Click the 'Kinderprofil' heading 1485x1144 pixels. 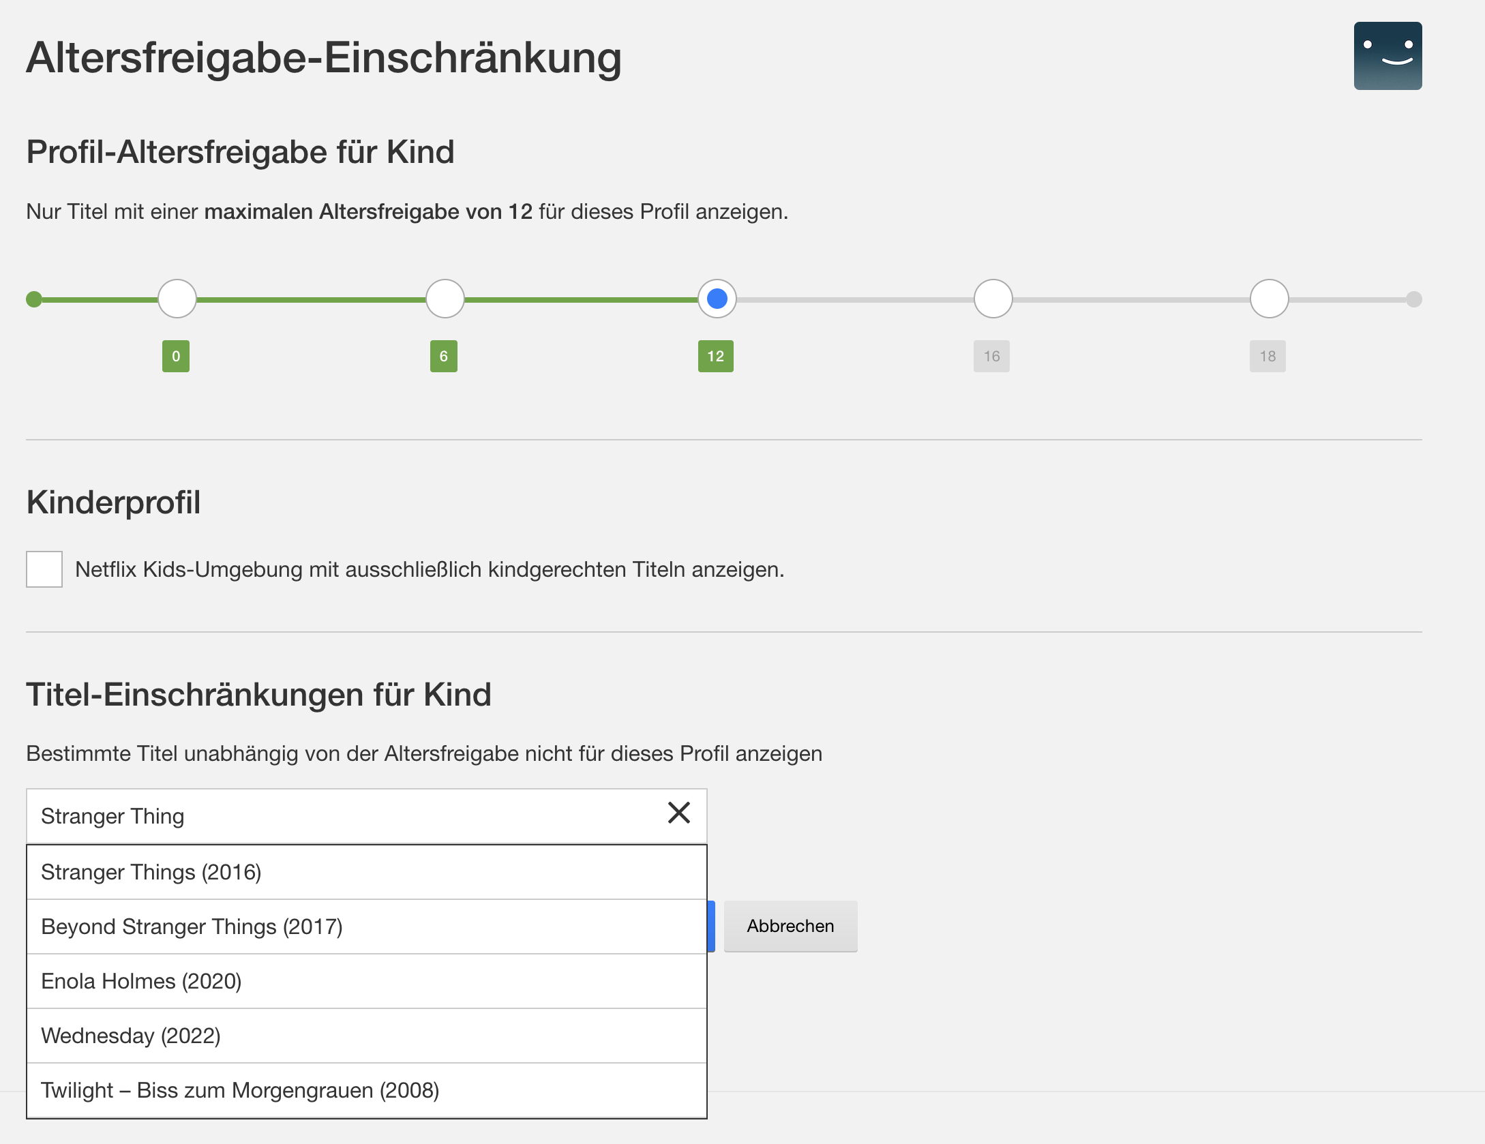[113, 502]
